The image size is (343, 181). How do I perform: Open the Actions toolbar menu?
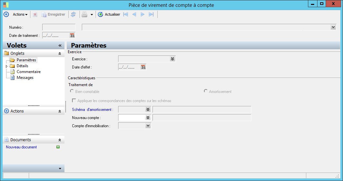20,14
